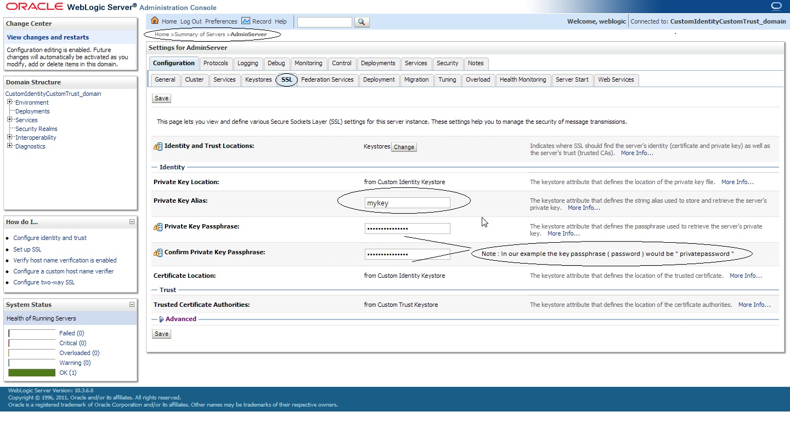Screen dimensions: 790x423
Task: Click the OK (1) status link
Action: tap(68, 373)
